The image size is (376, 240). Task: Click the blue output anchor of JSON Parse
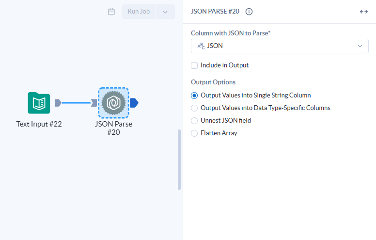pos(134,103)
